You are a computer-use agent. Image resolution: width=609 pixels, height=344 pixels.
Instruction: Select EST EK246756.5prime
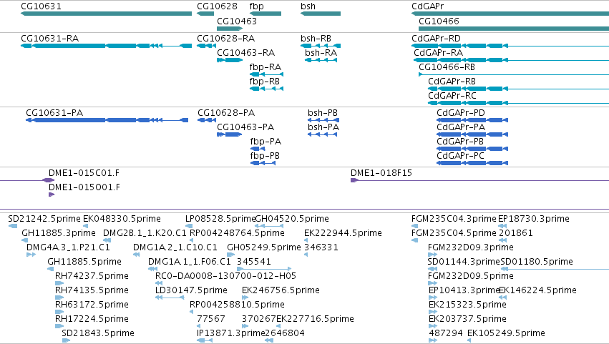click(x=245, y=298)
